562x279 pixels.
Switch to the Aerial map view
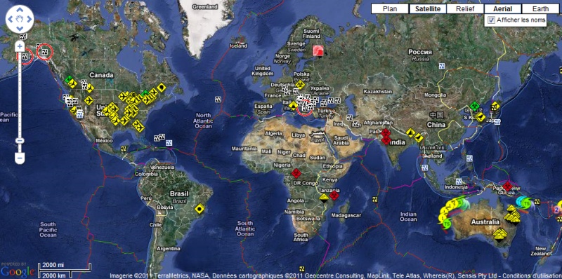pyautogui.click(x=502, y=9)
